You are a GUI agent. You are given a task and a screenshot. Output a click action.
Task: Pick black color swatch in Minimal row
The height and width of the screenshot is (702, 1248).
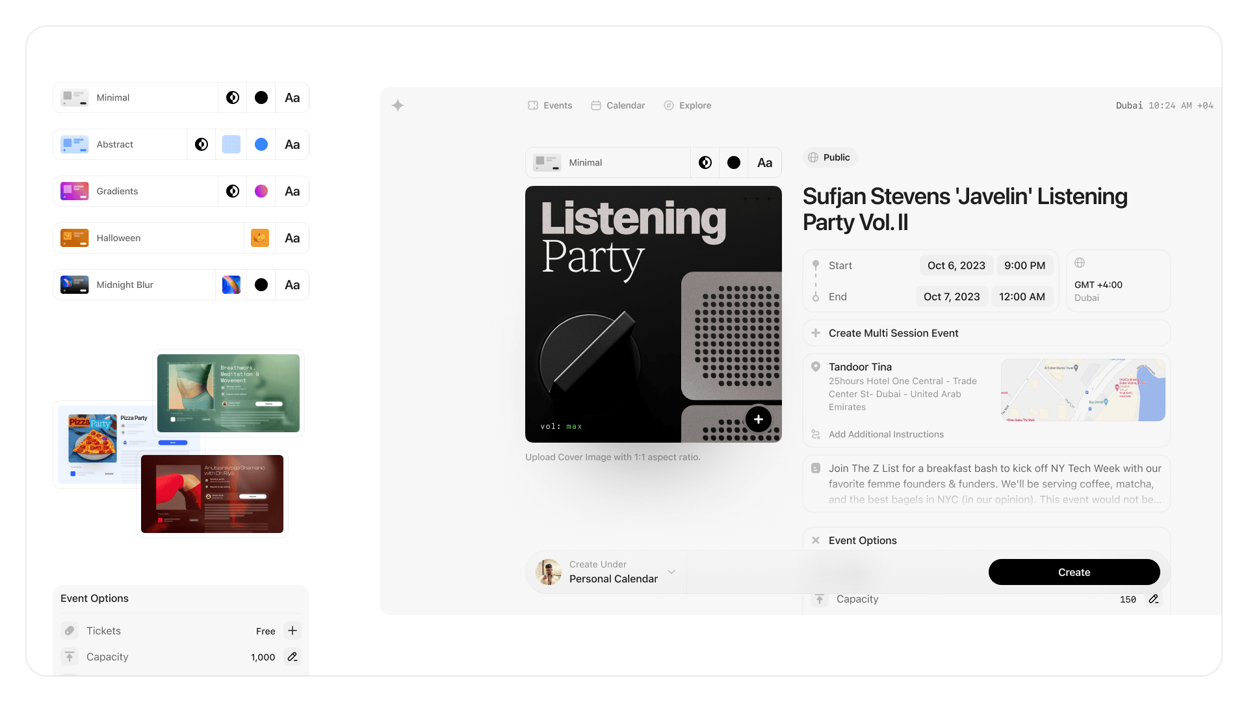point(261,97)
